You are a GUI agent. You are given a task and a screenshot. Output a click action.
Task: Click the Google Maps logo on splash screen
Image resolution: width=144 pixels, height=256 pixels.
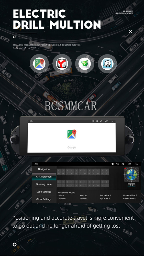72,134
